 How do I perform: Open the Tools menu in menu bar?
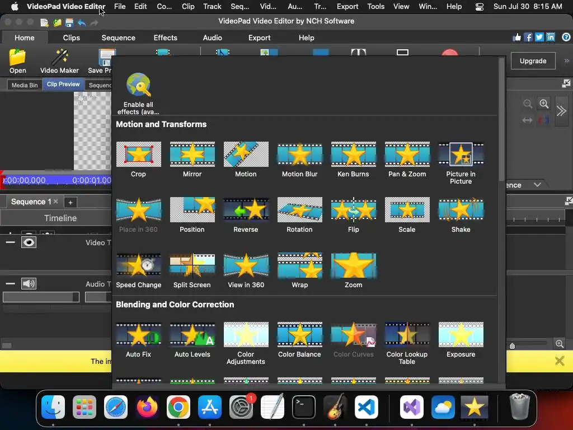[x=375, y=7]
